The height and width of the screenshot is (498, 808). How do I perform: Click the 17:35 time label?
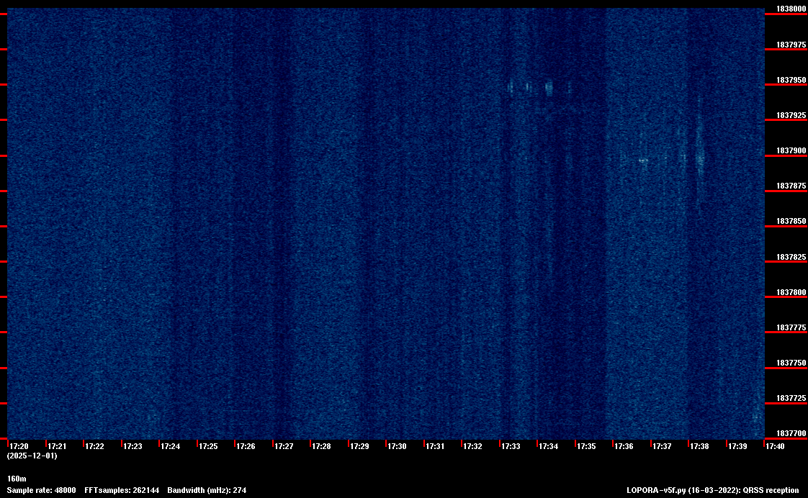[586, 446]
